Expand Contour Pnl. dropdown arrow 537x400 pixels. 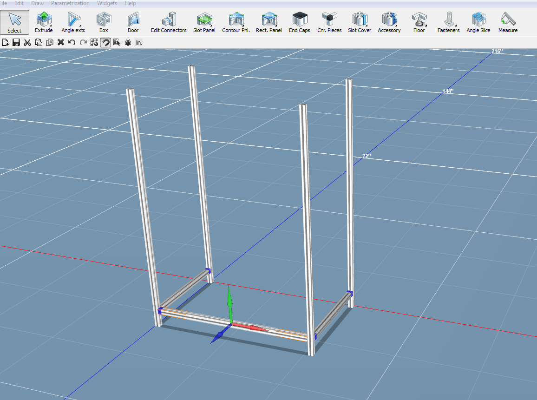[x=243, y=26]
